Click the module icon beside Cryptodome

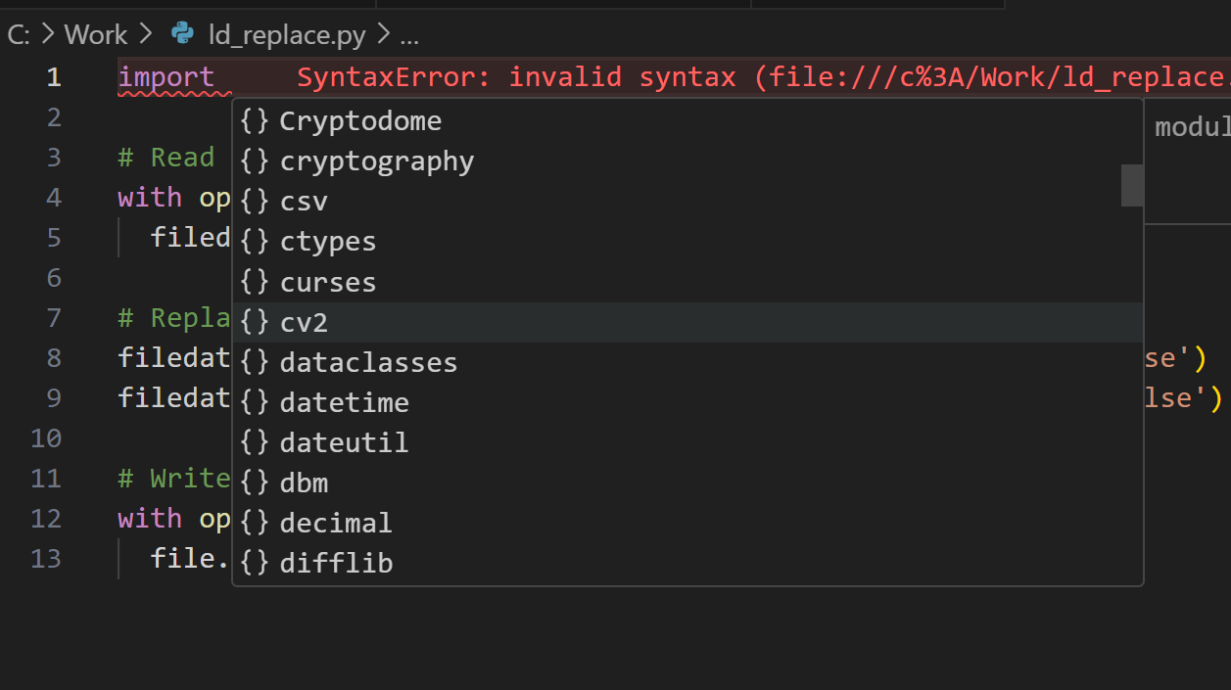click(x=255, y=121)
